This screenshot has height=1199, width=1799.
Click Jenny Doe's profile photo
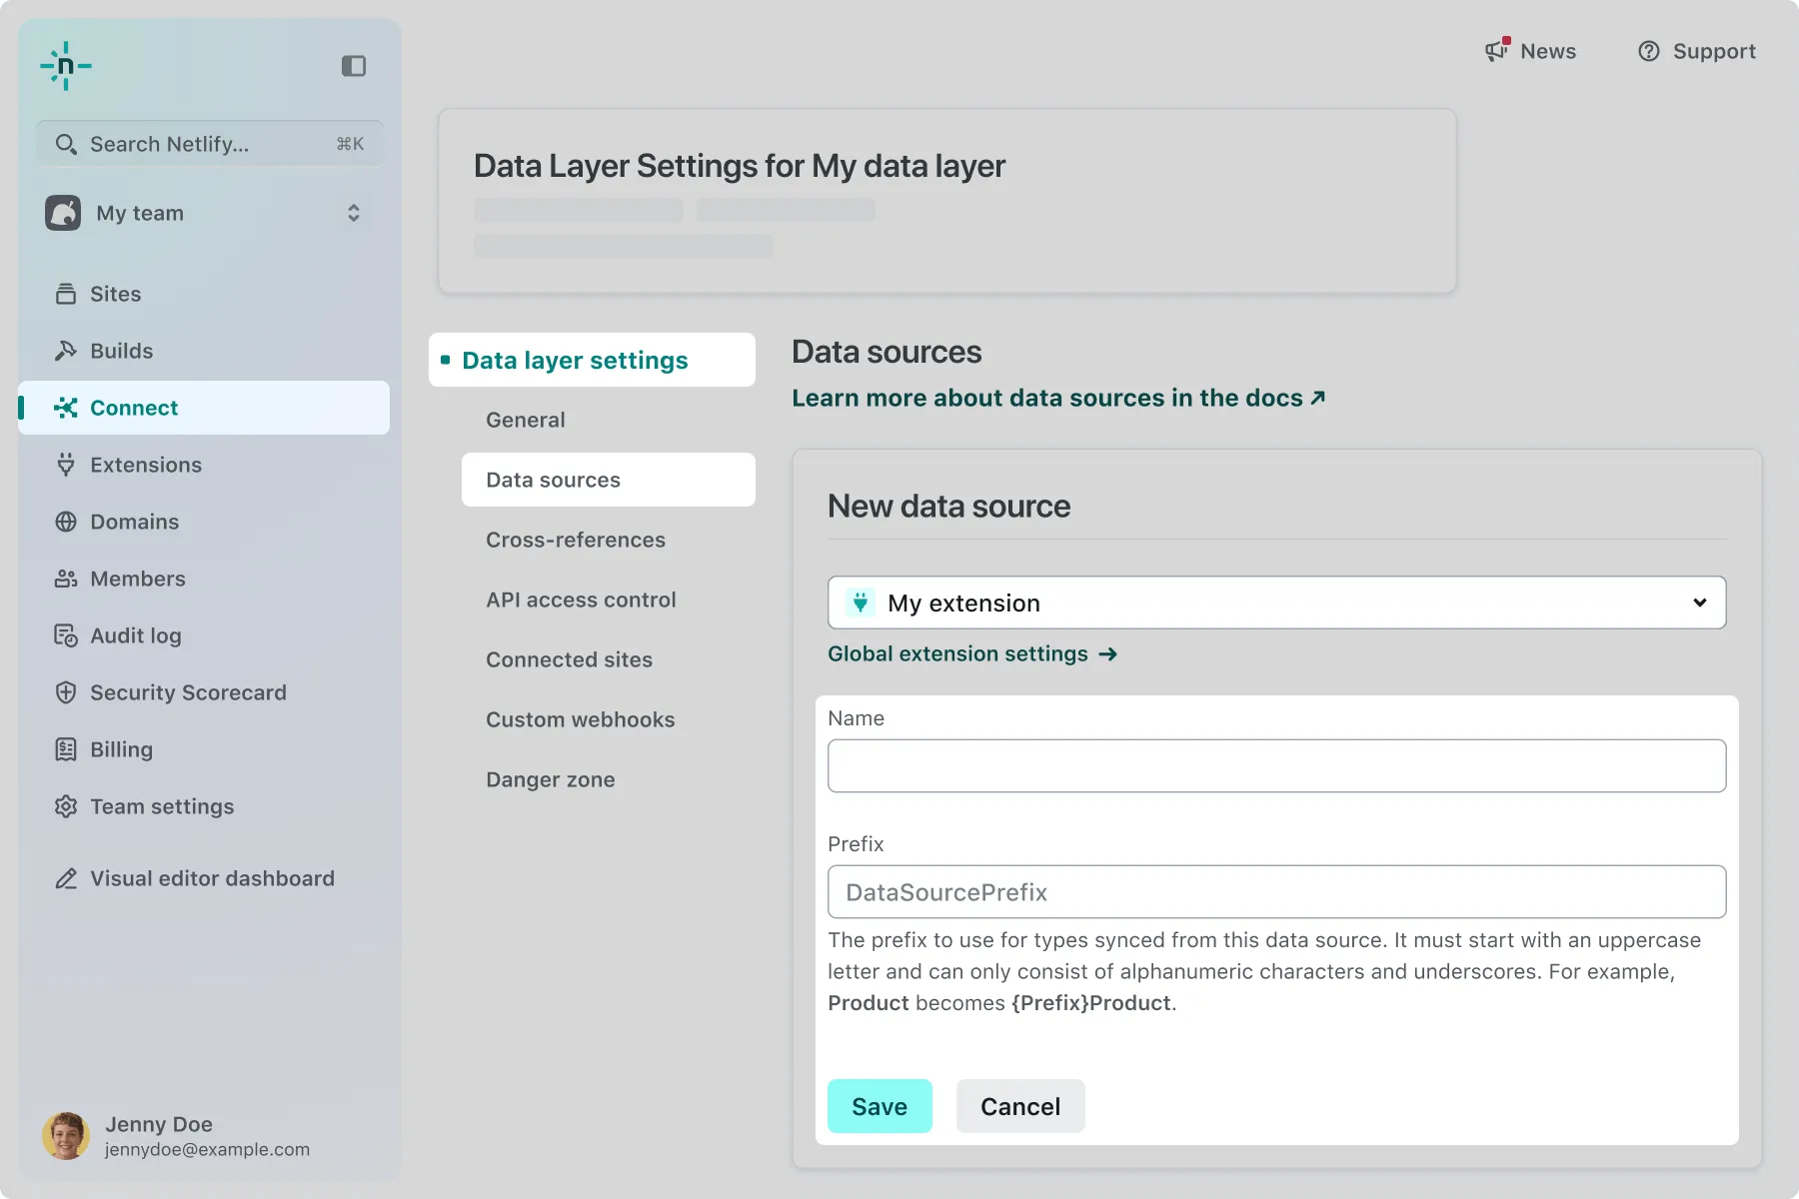pos(66,1136)
